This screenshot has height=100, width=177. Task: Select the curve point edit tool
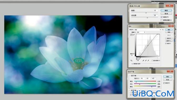[x=132, y=35]
